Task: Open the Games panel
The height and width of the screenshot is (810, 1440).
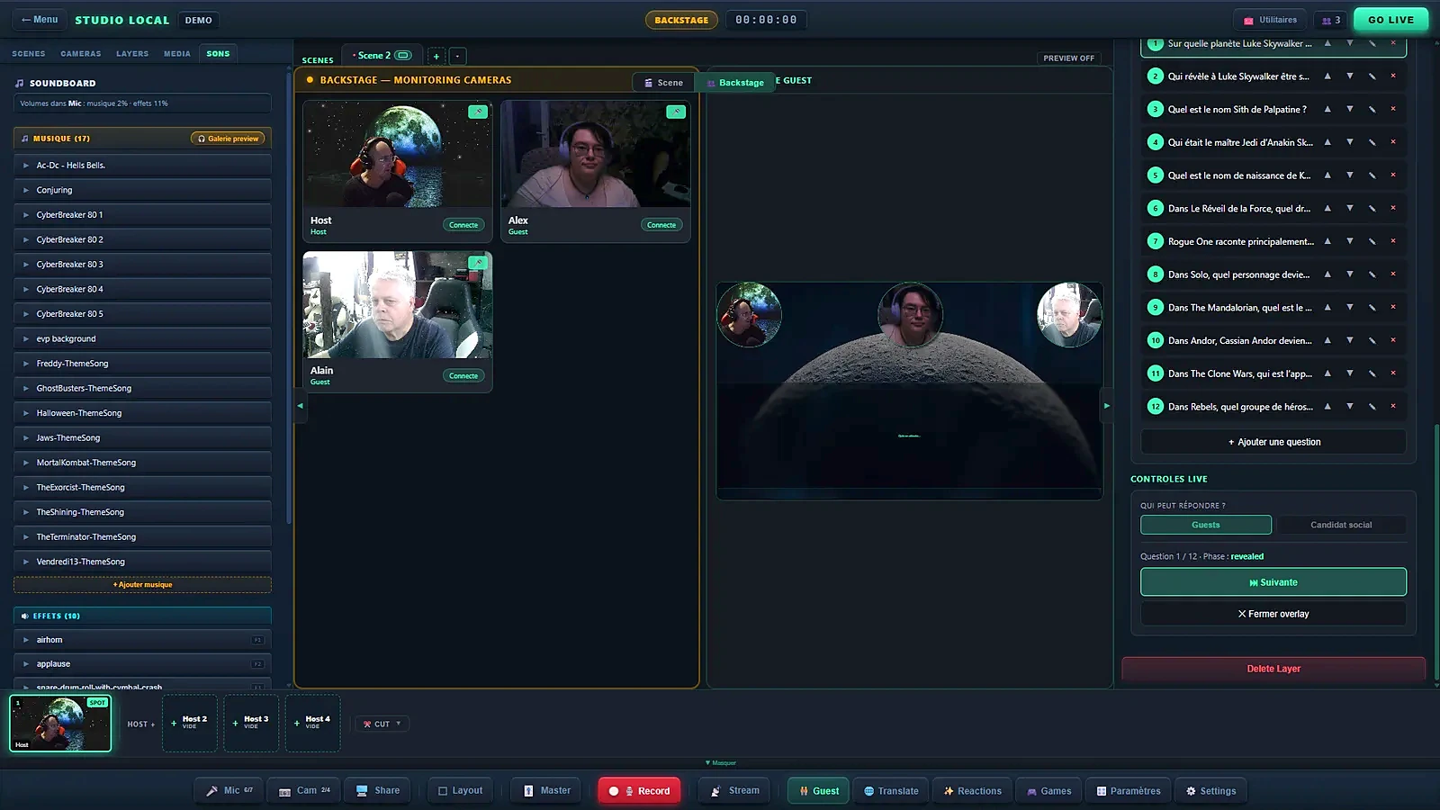Action: click(1048, 790)
